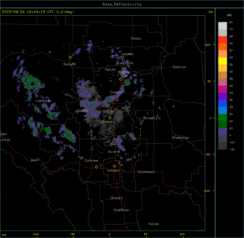Click the purple legend swatch between 39 and 36

tap(222, 96)
